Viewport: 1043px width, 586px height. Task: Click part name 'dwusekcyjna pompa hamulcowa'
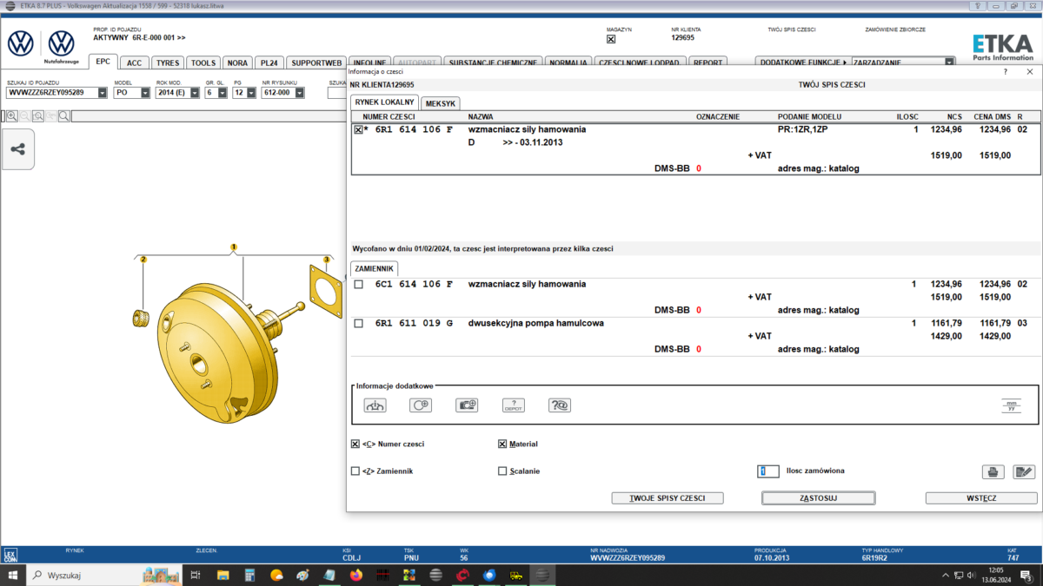click(536, 323)
